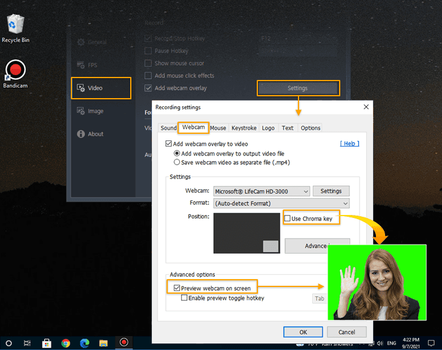Open About in the Bandicam sidebar
Screen dimensions: 442x350
click(x=90, y=134)
